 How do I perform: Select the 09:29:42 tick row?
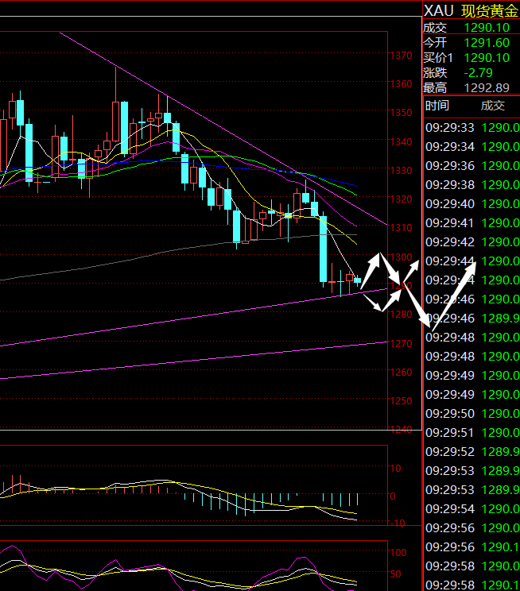pos(471,242)
